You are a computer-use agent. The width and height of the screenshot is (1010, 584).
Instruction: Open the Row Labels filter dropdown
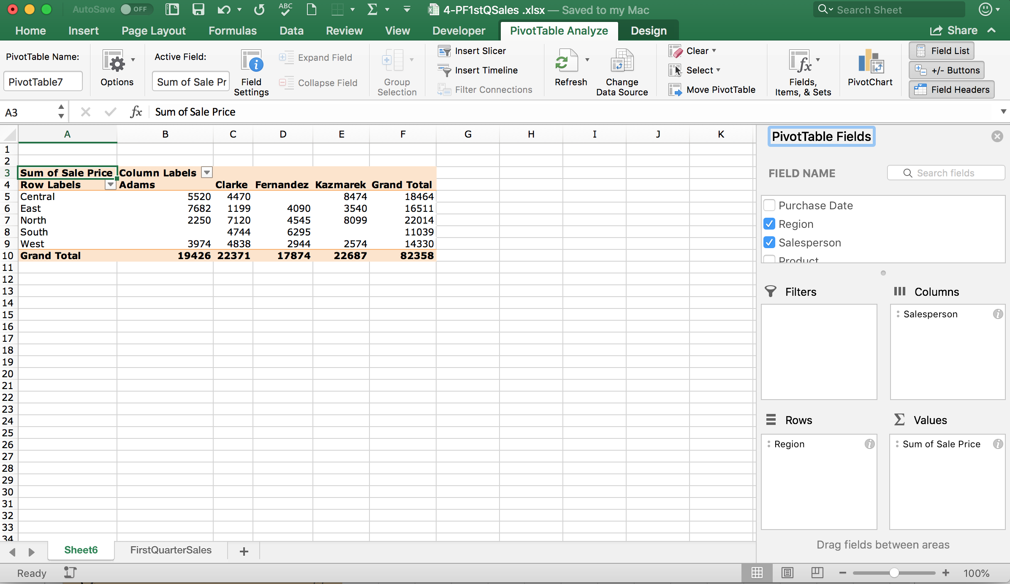(110, 185)
